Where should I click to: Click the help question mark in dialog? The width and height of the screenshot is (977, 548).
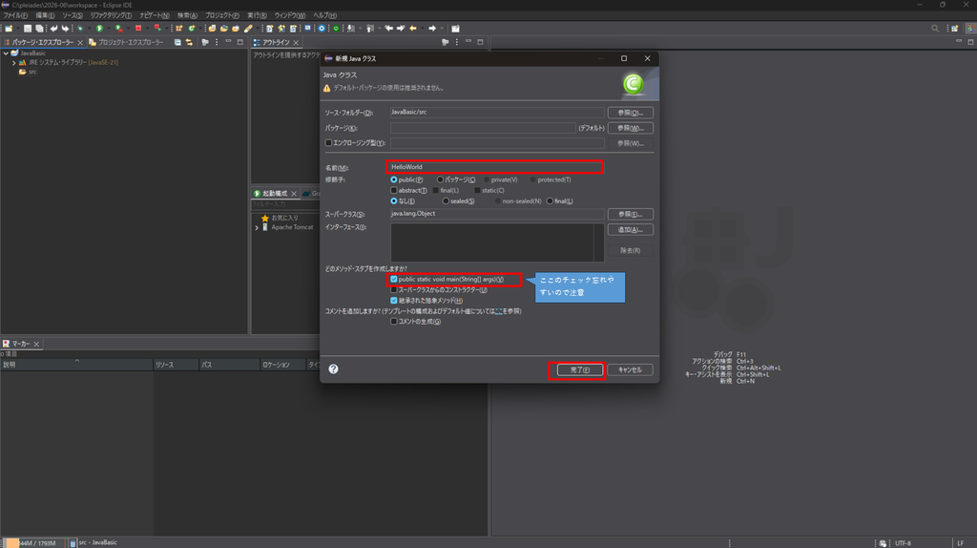(333, 369)
